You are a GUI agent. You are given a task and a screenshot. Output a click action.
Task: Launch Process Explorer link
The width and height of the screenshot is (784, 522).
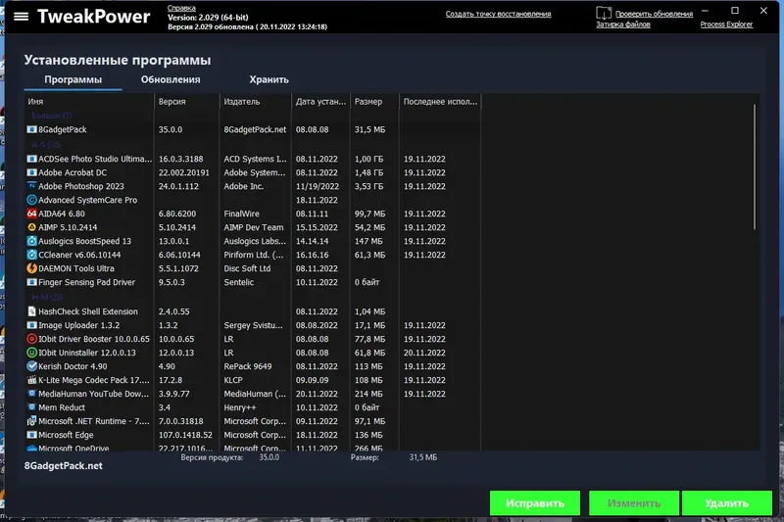click(x=726, y=24)
